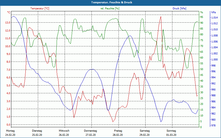Click the '30' humidity axis value

click(x=202, y=92)
